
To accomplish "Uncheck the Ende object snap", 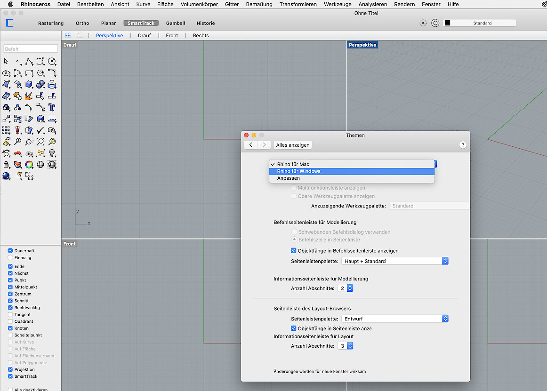I will click(x=10, y=266).
